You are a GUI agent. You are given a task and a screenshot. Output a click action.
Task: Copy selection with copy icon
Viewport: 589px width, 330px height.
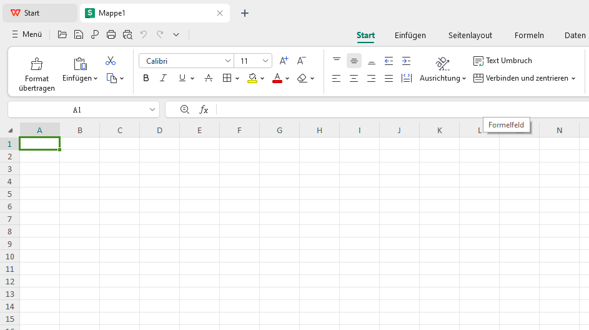click(x=112, y=78)
